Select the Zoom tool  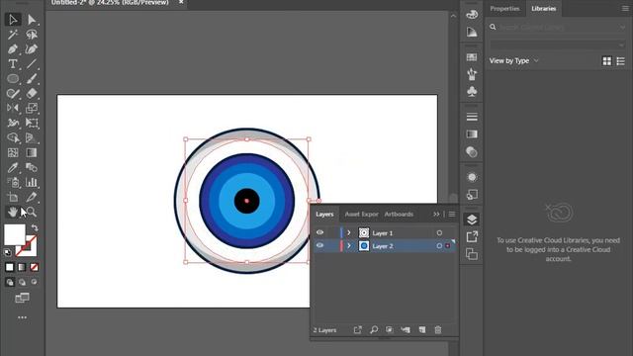(32, 212)
